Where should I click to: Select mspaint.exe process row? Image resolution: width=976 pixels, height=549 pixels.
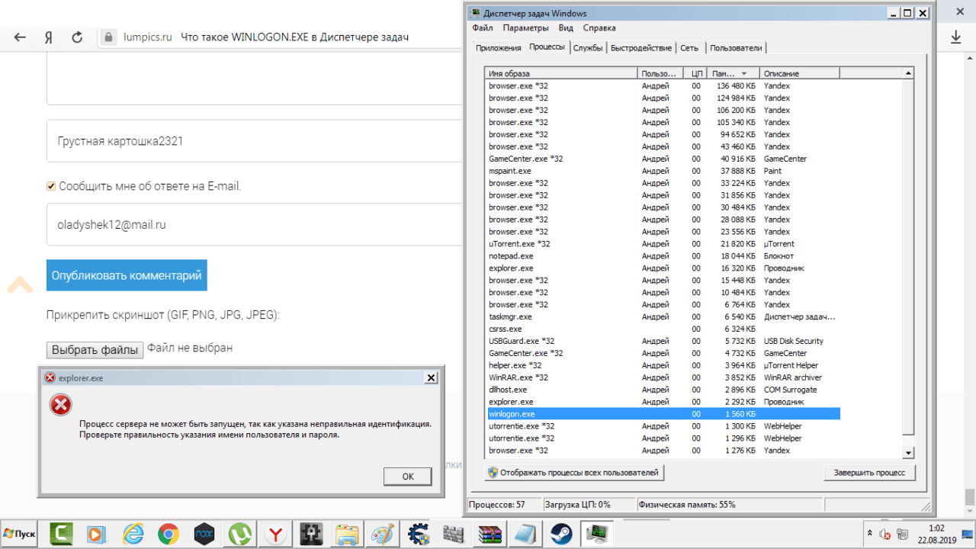click(x=662, y=171)
